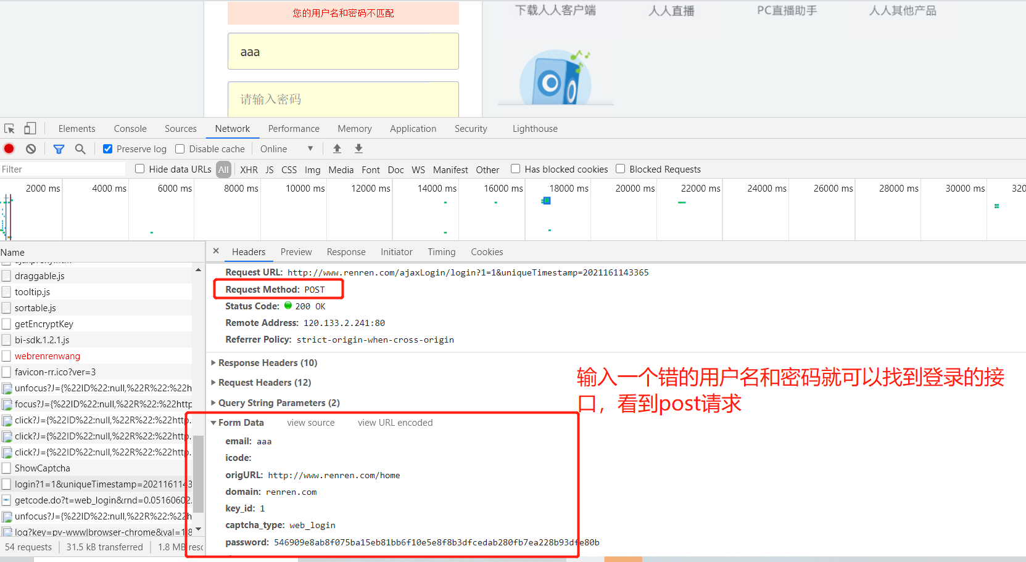1026x562 pixels.
Task: Open PC直播助手 link on webpage
Action: pyautogui.click(x=787, y=10)
